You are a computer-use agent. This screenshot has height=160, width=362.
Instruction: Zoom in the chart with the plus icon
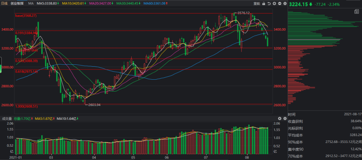[x=274, y=4]
